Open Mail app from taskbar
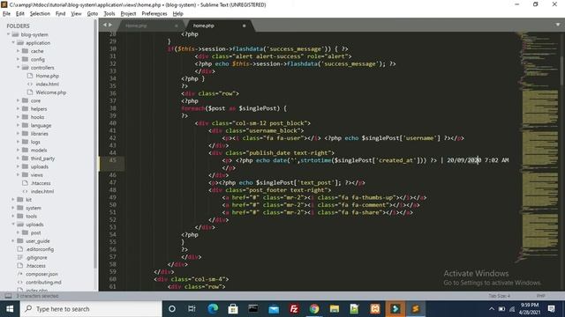Screen dimensions: 565x317 (x=274, y=309)
